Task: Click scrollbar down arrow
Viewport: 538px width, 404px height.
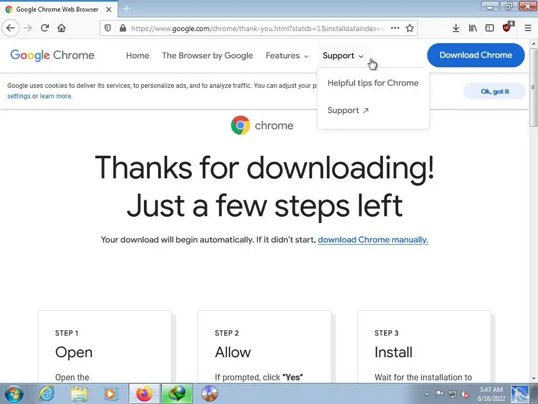Action: [534, 379]
